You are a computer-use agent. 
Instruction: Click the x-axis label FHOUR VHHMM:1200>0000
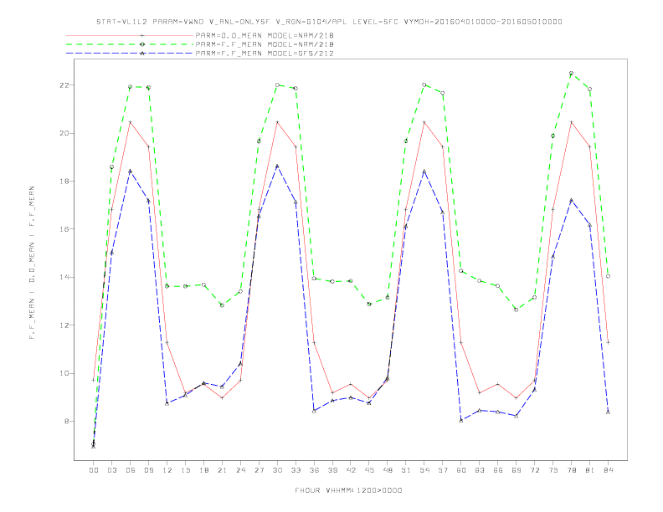point(348,490)
